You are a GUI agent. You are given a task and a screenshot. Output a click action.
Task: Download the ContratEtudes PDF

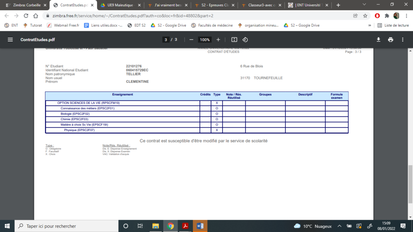coord(378,40)
